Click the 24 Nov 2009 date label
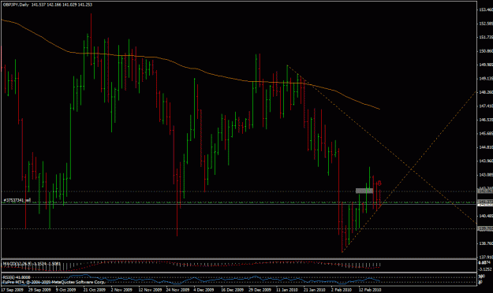This screenshot has width=493, height=293. (x=177, y=290)
